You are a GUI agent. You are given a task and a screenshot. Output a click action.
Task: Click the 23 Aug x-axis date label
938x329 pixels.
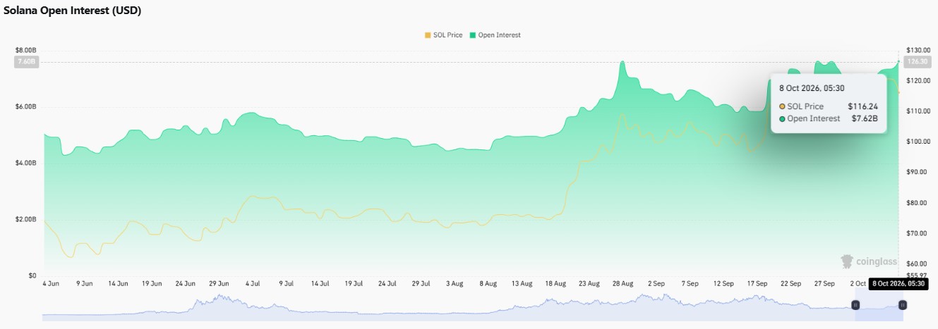click(x=589, y=283)
